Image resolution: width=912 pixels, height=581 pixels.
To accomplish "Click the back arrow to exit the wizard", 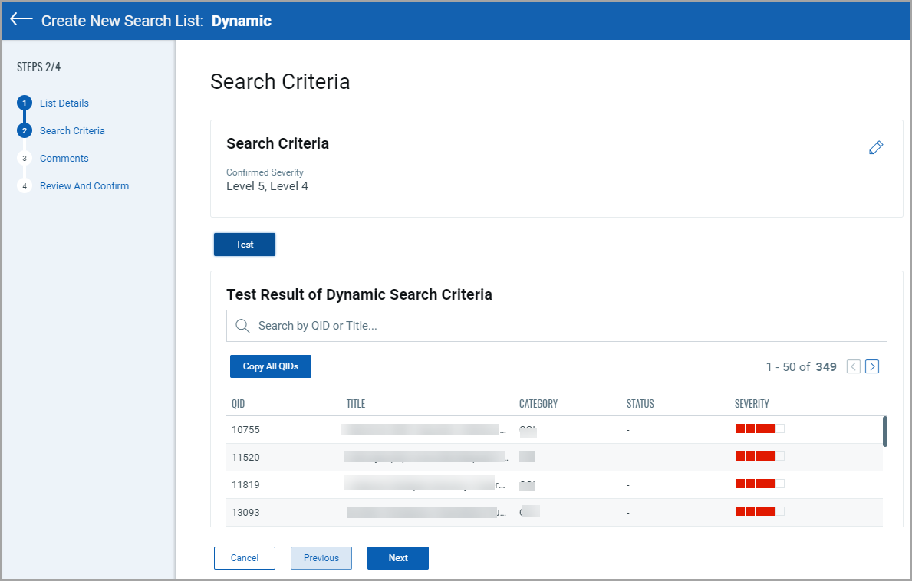I will point(21,21).
